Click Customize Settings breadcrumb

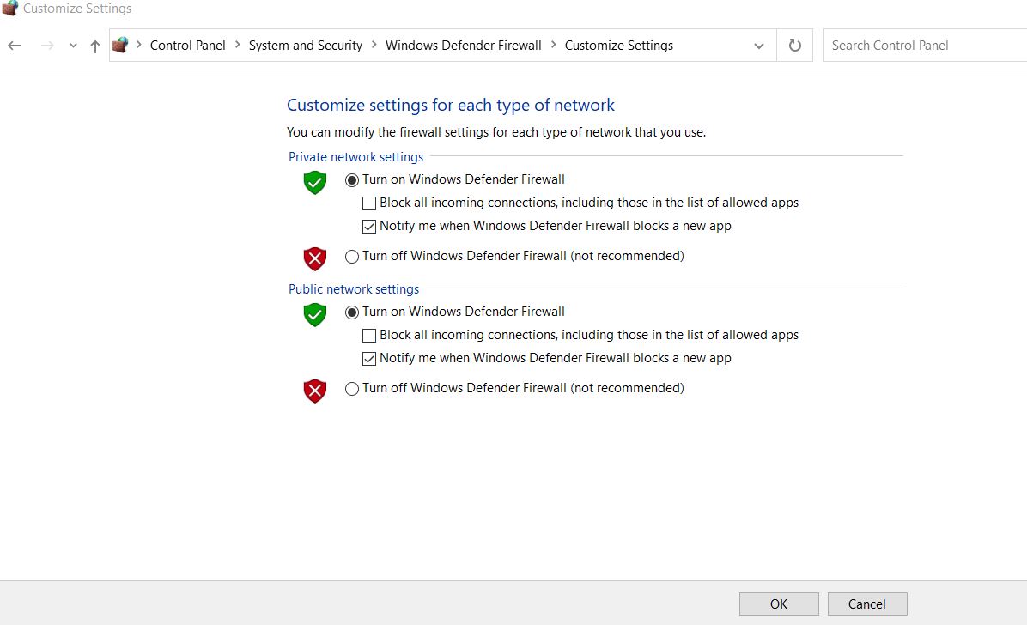click(x=619, y=46)
